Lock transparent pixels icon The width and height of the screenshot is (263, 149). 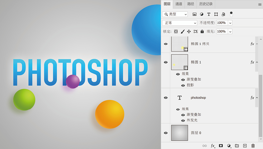[x=176, y=32]
